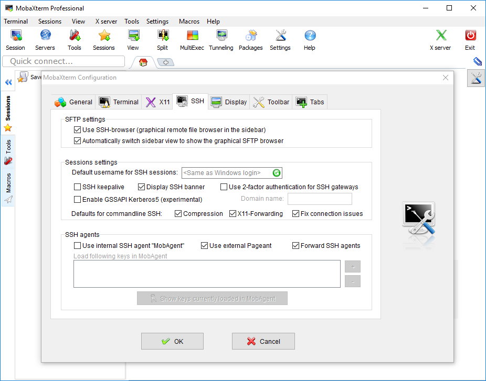Click the wrench-screwdriver icon at right edge

476,78
